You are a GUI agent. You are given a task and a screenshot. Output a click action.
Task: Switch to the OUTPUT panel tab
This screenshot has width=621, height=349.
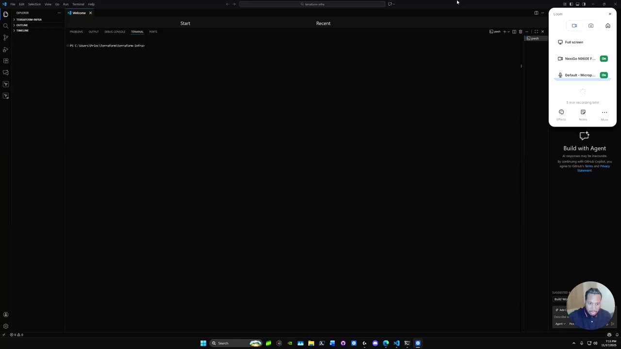(94, 32)
